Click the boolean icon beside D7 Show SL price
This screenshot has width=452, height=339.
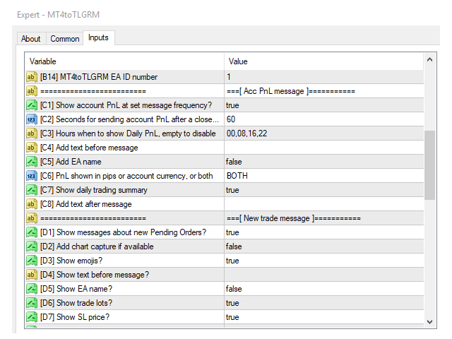pos(32,317)
